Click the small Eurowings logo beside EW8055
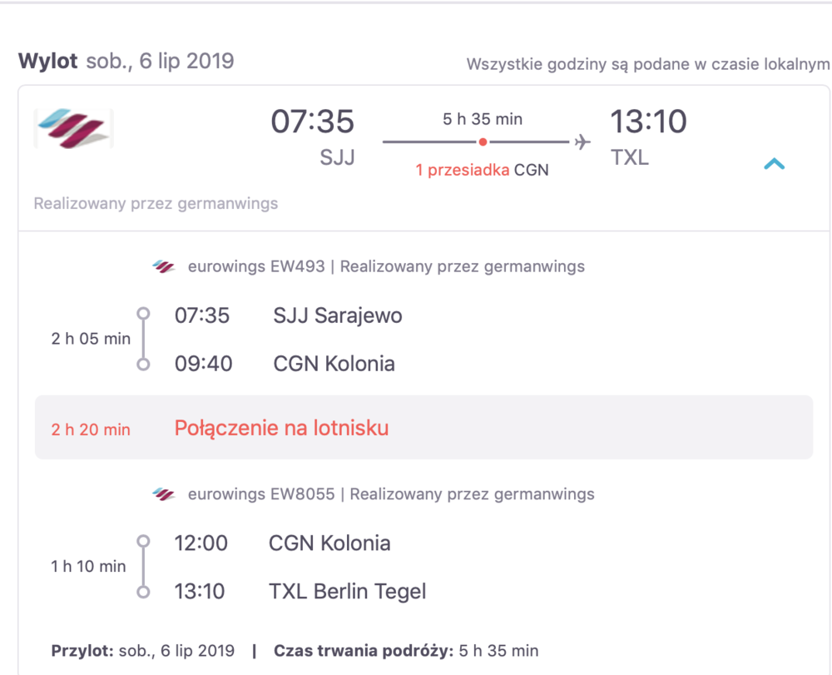 (163, 494)
